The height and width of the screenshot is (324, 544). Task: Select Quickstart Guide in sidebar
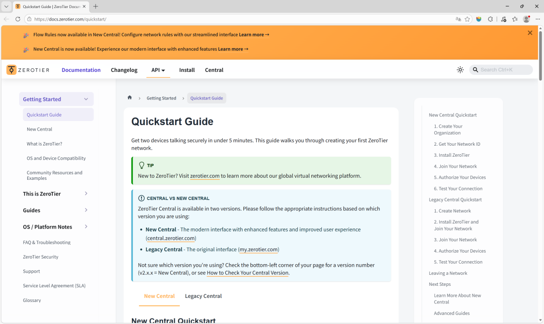58,115
